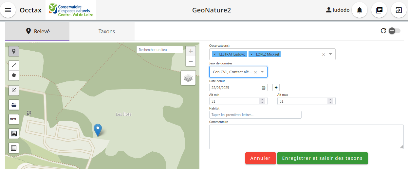Screen dimensions: 408x169
Task: Select the polygon drawing tool
Action: [x=14, y=75]
